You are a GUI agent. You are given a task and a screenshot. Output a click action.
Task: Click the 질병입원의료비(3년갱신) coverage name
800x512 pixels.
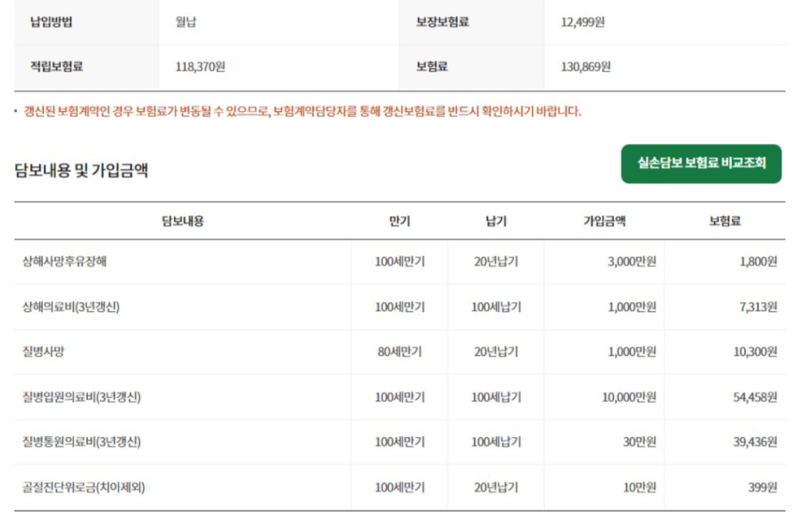pos(82,397)
